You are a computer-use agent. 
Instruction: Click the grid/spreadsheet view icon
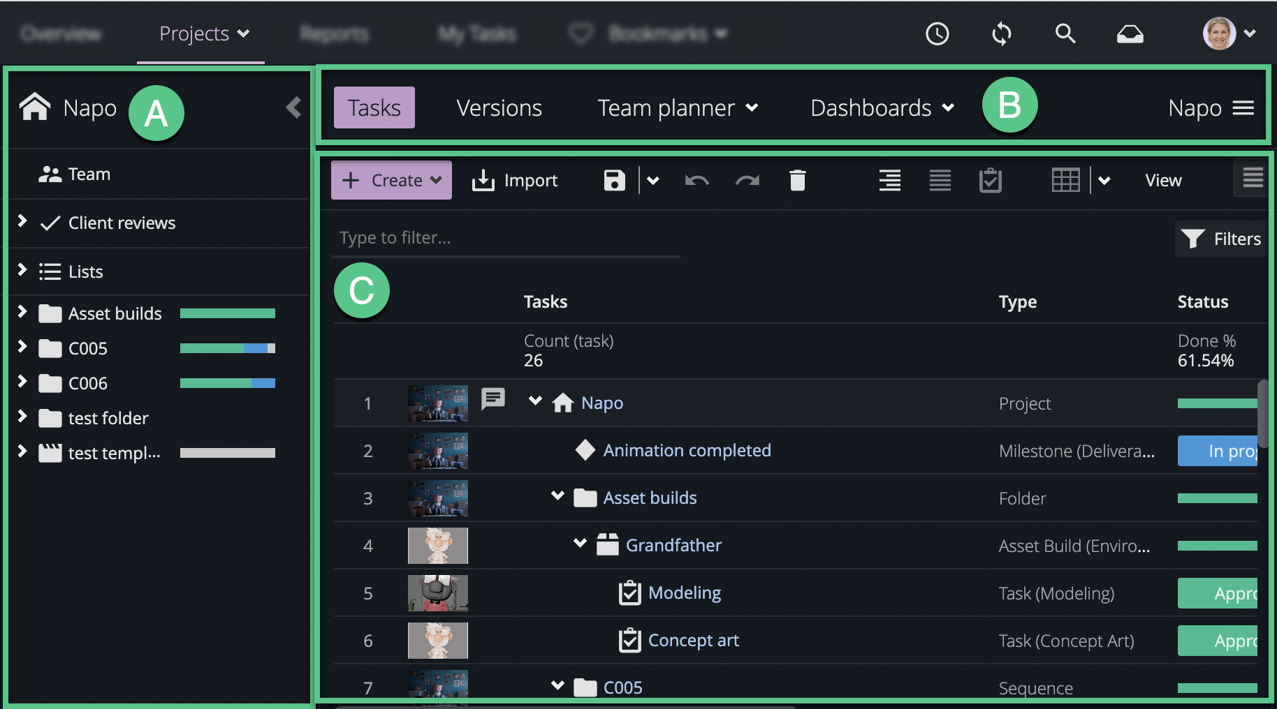click(x=1065, y=180)
